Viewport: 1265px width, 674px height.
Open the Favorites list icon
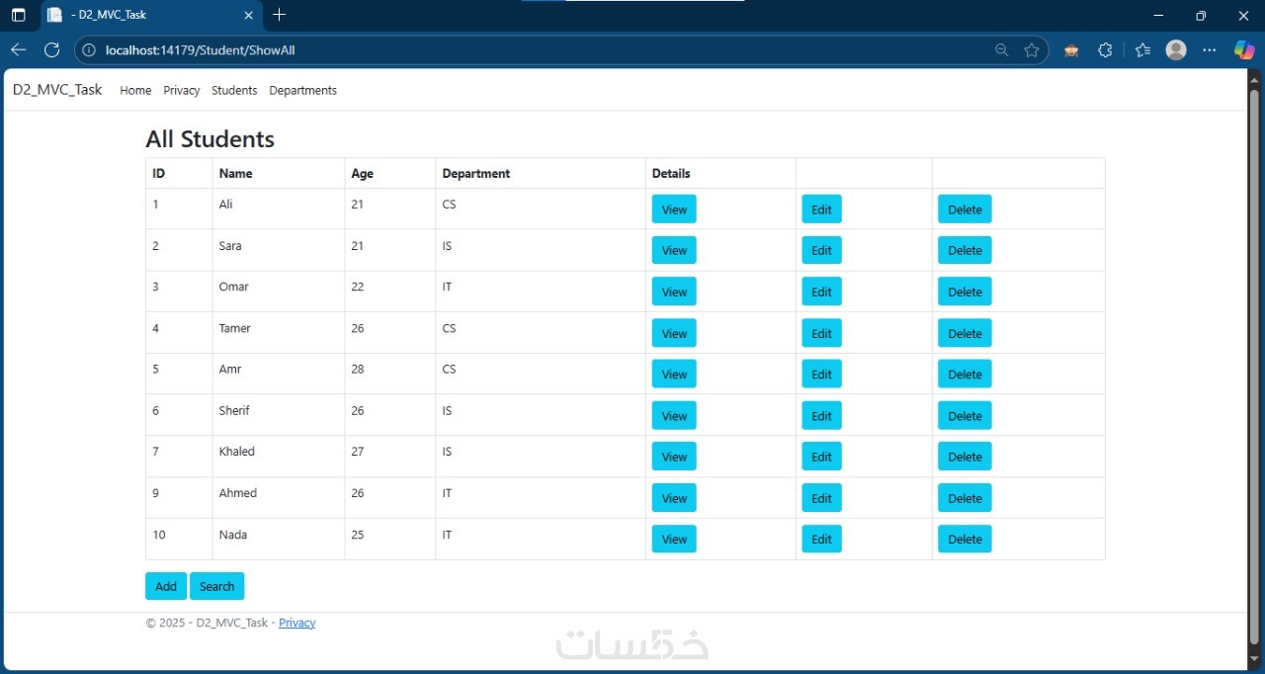(x=1142, y=50)
